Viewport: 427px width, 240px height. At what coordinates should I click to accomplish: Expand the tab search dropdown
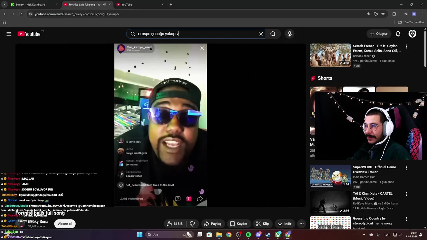(4, 5)
